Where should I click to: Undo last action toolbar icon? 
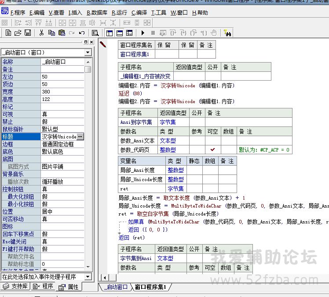point(82,33)
